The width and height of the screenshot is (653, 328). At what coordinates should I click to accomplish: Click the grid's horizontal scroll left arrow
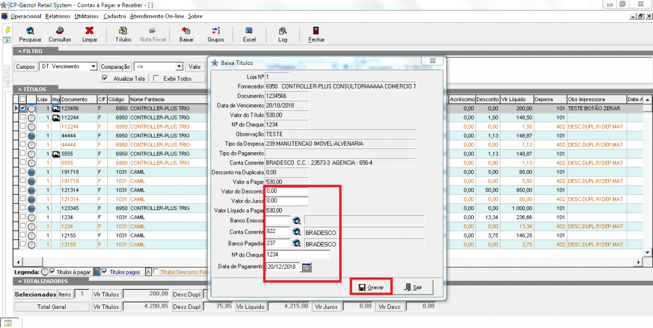(18, 262)
